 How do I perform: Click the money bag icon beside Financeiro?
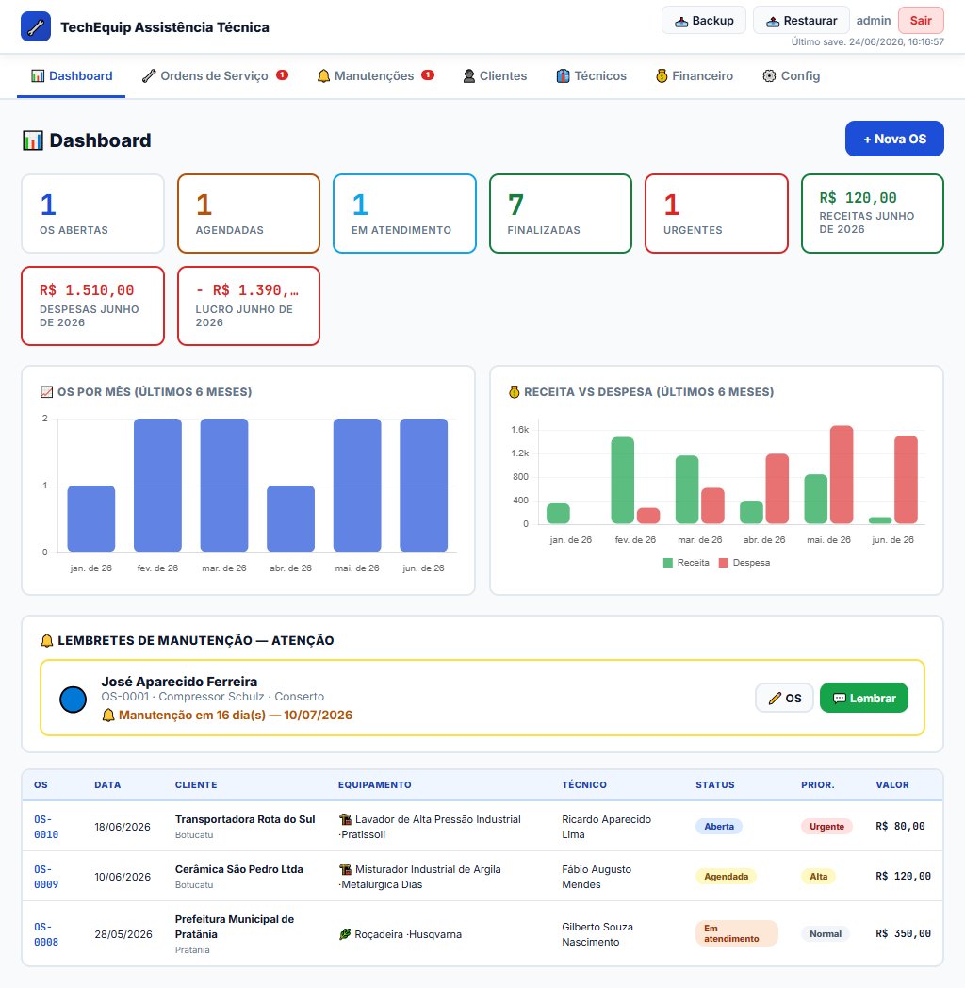coord(662,76)
